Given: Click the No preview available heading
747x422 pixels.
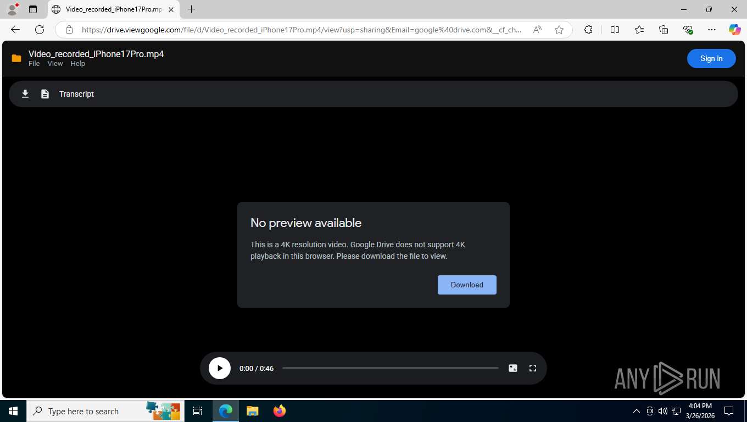Looking at the screenshot, I should [x=306, y=223].
